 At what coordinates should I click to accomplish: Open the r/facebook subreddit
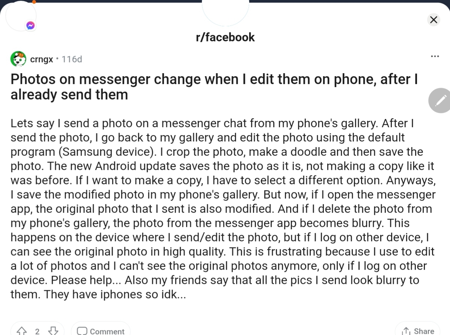pyautogui.click(x=225, y=37)
